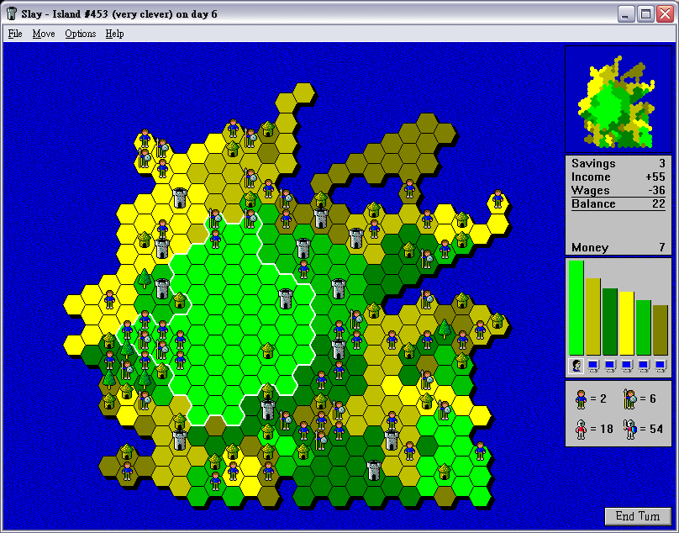Click the Money value 7
The image size is (679, 533).
662,247
